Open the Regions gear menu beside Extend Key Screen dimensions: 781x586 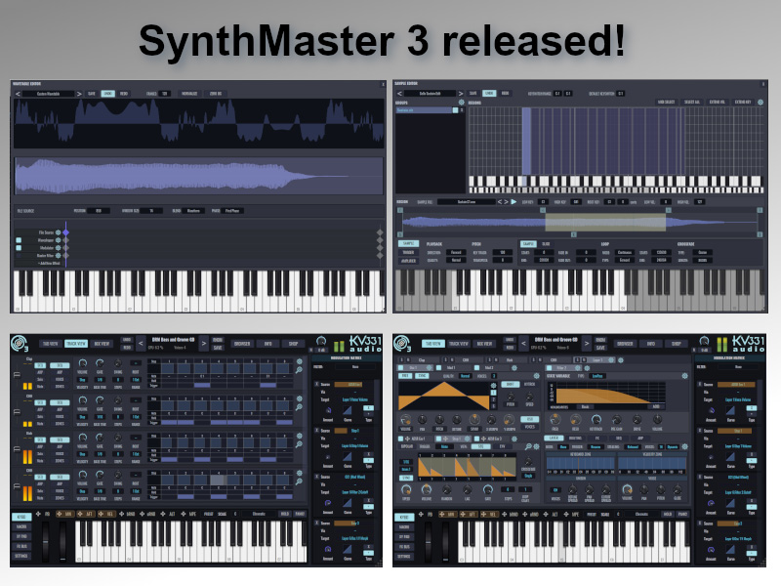tap(760, 103)
